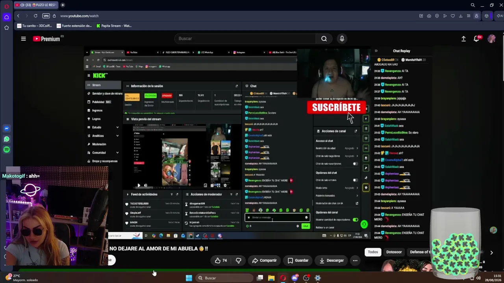Open the YouTube account avatar menu
Image resolution: width=504 pixels, height=283 pixels.
coord(491,39)
